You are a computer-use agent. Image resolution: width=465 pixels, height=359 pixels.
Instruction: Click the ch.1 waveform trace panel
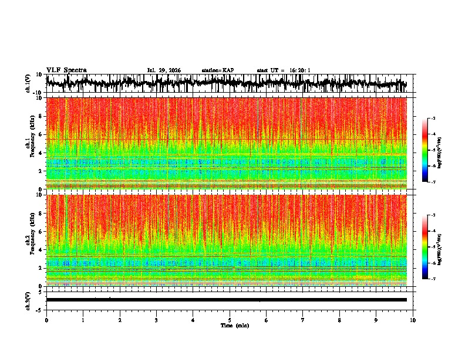point(230,83)
